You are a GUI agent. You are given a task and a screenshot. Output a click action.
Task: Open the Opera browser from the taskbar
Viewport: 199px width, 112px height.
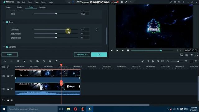tap(75, 109)
